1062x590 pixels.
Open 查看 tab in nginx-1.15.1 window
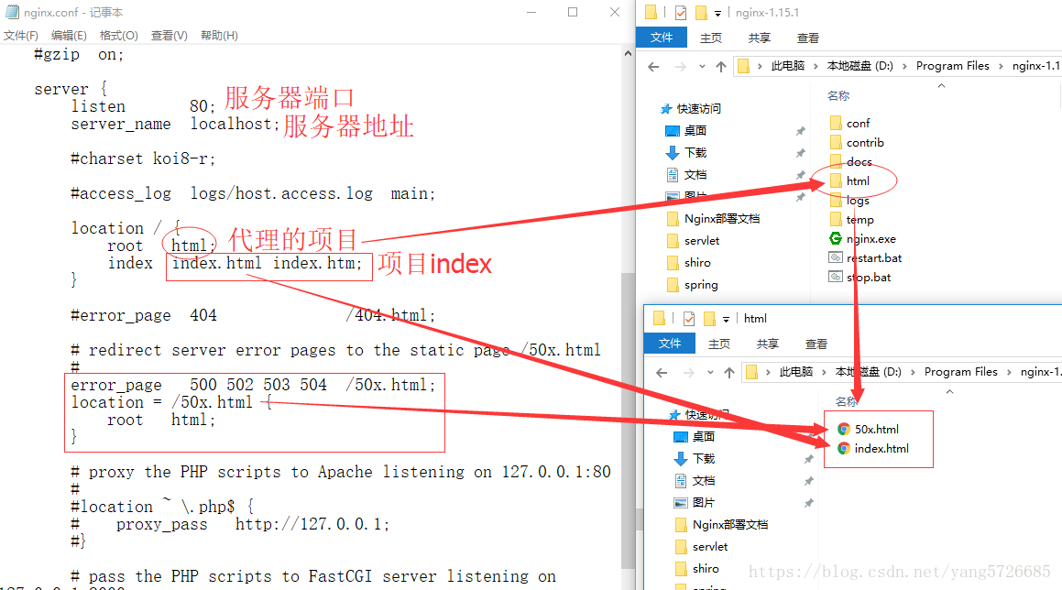[808, 38]
